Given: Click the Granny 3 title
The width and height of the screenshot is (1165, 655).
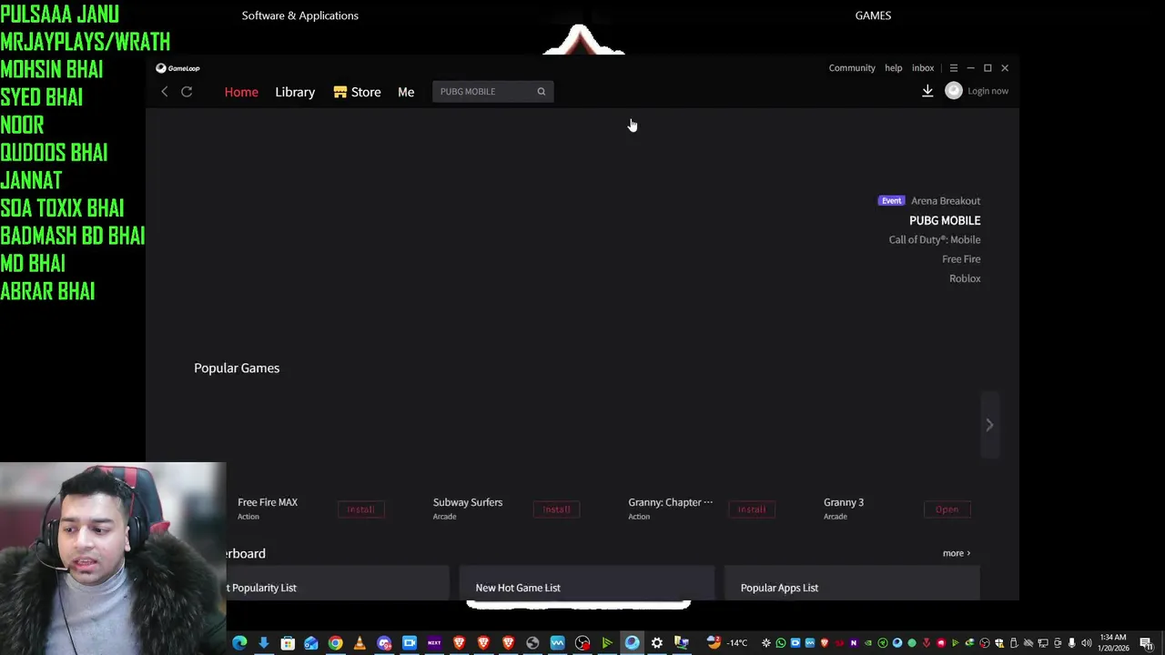Looking at the screenshot, I should [844, 502].
